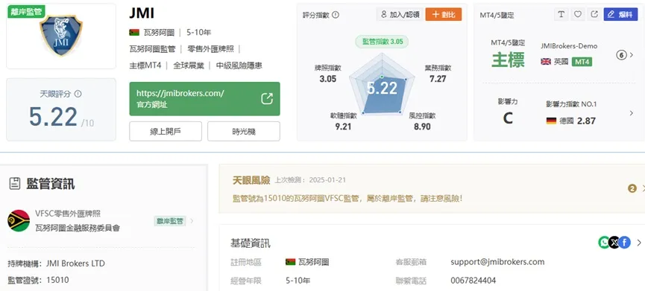Click the person icon in 加入/認領

point(384,14)
